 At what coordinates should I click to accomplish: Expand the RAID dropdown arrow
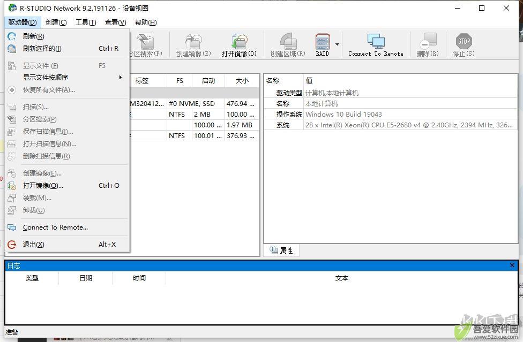(x=337, y=44)
